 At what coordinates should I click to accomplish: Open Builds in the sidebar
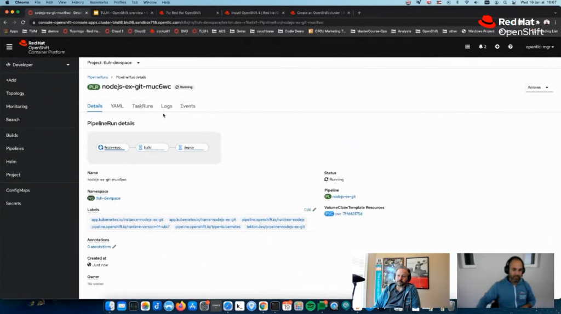tap(12, 135)
